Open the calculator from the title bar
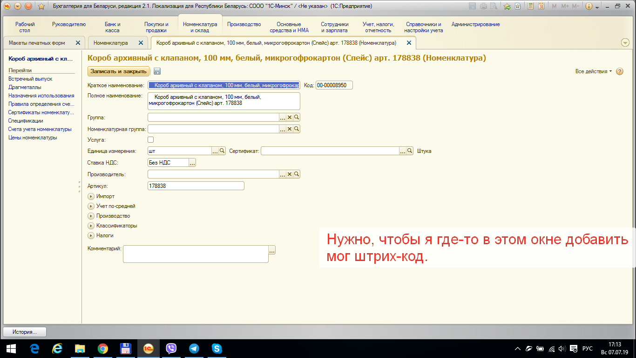 pyautogui.click(x=530, y=6)
